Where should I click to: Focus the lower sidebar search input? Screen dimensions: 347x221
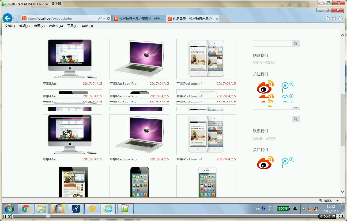tap(273, 119)
